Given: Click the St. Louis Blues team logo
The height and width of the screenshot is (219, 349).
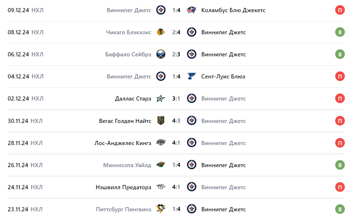Looking at the screenshot, I should (192, 77).
